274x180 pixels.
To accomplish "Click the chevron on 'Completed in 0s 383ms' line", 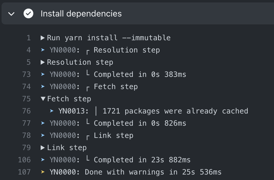I will pos(43,74).
